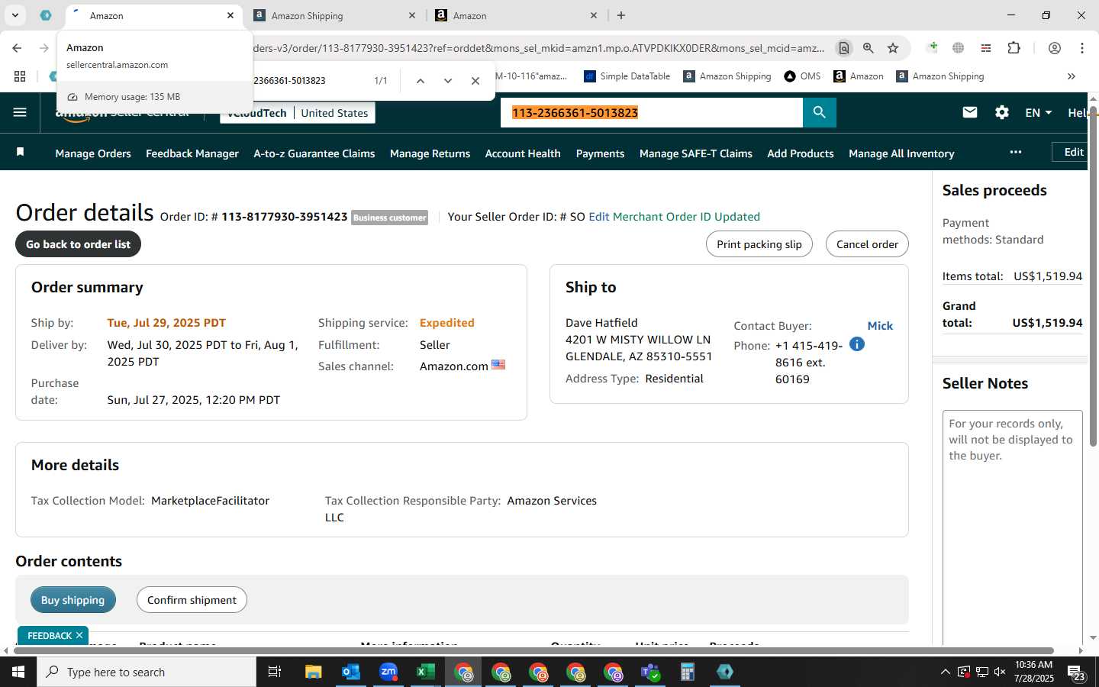Open the notification center icon
The image size is (1099, 687).
coord(1076,672)
